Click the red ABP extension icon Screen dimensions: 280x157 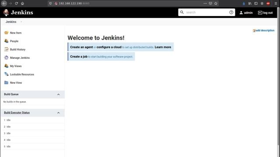point(268,3)
